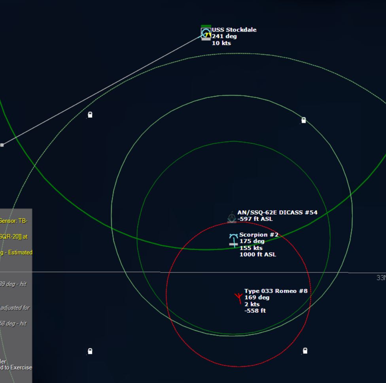Click the green status bar above USS Stockdale
This screenshot has height=383, width=386.
(x=206, y=26)
